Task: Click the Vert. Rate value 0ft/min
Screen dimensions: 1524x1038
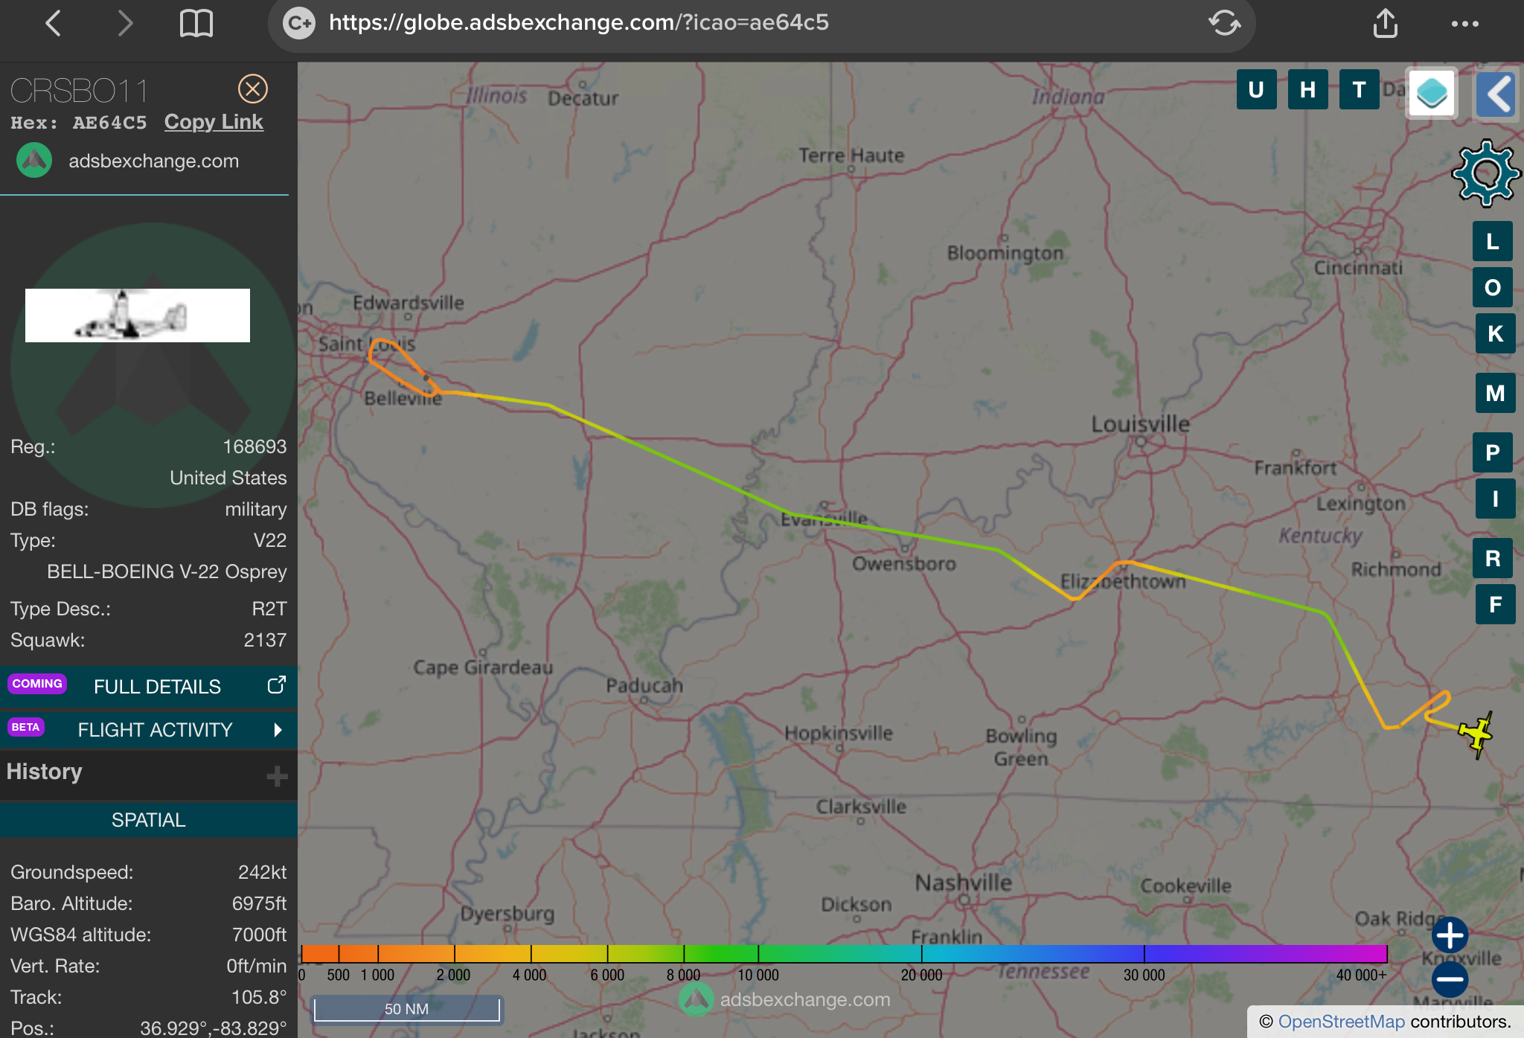Action: tap(257, 966)
